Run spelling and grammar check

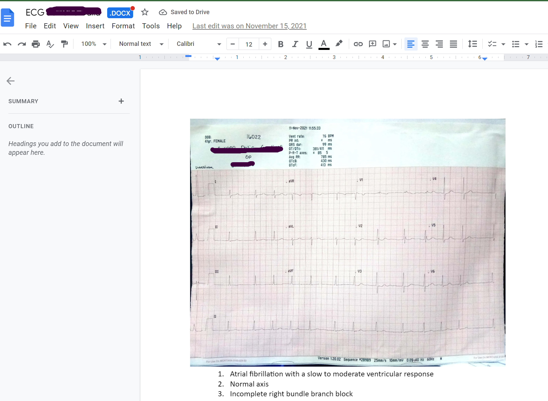[50, 44]
